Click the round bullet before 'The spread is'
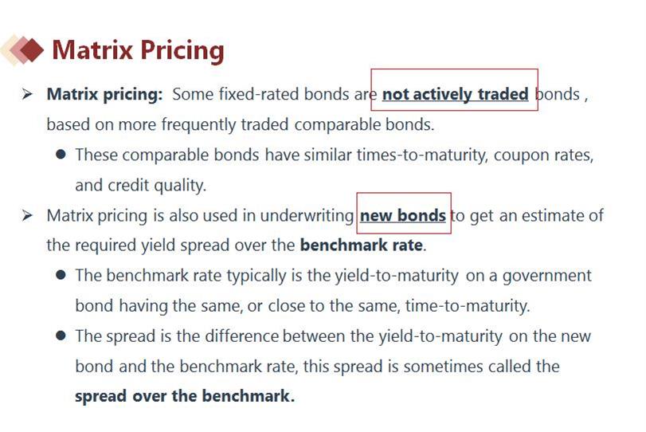 tap(61, 336)
